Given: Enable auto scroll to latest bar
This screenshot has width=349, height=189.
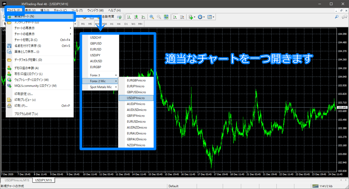Looking at the screenshot, I should pos(175,17).
